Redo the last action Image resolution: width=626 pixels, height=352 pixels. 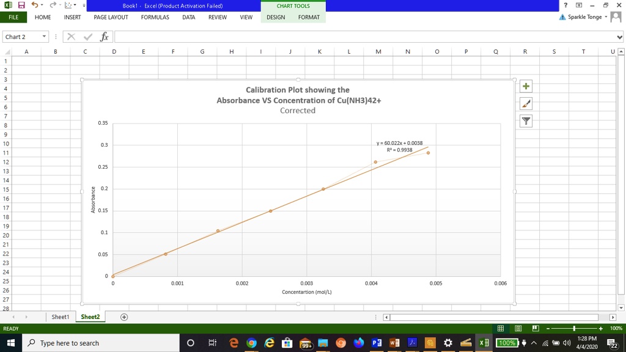(54, 5)
